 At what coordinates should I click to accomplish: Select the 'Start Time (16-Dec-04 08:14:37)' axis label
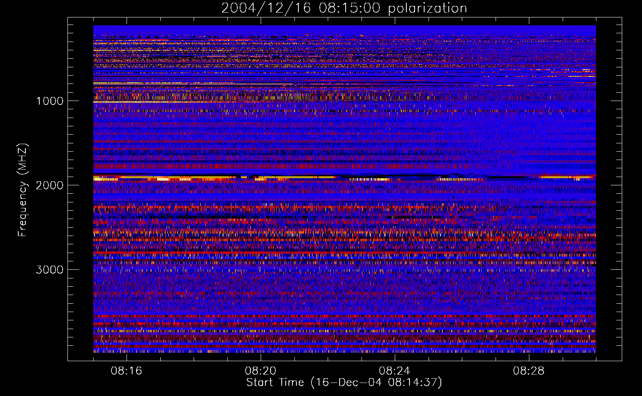[344, 383]
